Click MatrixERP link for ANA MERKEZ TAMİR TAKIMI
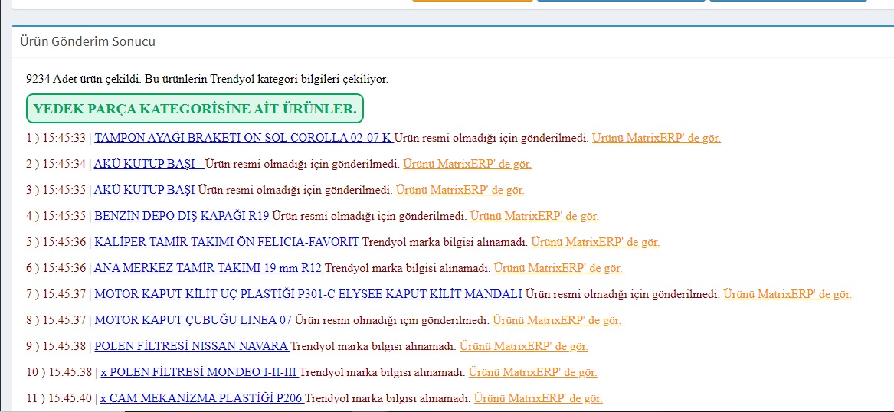Viewport: 894px width, 412px height. click(x=558, y=268)
